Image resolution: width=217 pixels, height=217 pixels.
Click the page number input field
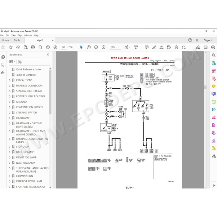[x=64, y=47]
